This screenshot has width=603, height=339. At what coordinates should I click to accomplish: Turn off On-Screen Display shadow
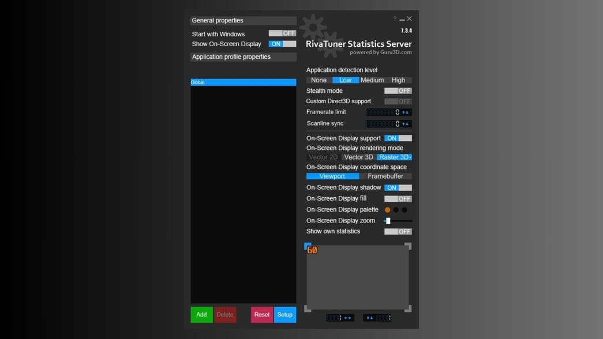(x=399, y=187)
